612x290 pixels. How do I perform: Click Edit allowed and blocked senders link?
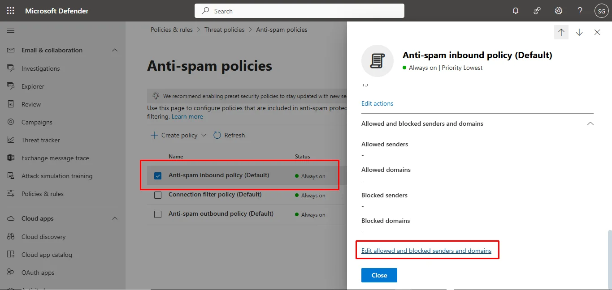click(426, 251)
